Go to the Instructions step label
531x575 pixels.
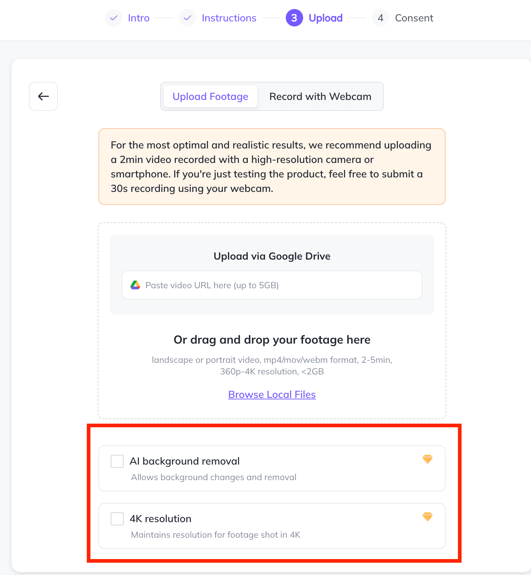[x=229, y=18]
